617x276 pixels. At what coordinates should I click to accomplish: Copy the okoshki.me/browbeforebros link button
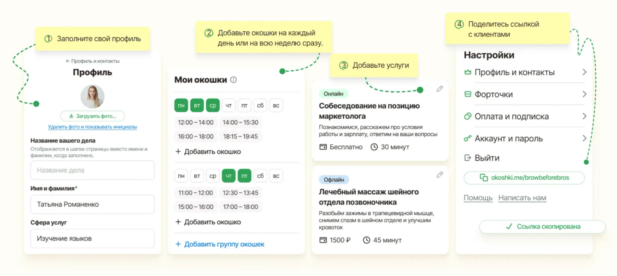(x=524, y=178)
